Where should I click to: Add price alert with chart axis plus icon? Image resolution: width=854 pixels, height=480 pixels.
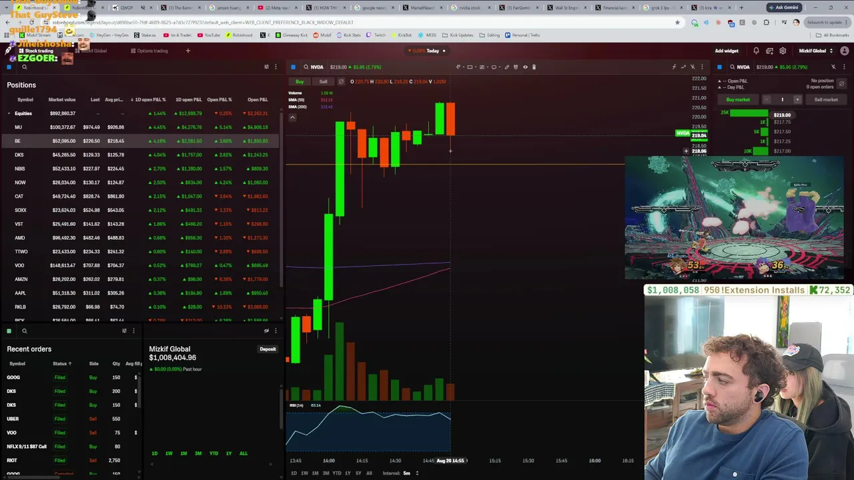pos(686,151)
